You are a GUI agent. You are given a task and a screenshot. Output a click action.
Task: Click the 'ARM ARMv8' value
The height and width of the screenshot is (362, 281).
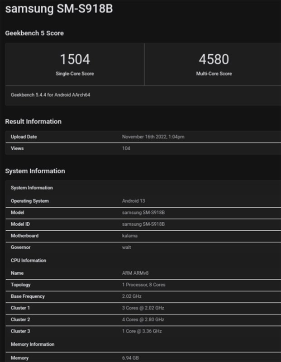(x=135, y=273)
